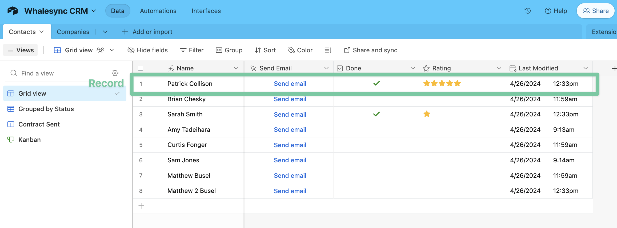
Task: Click Send email for Brian Chesky
Action: tap(290, 99)
